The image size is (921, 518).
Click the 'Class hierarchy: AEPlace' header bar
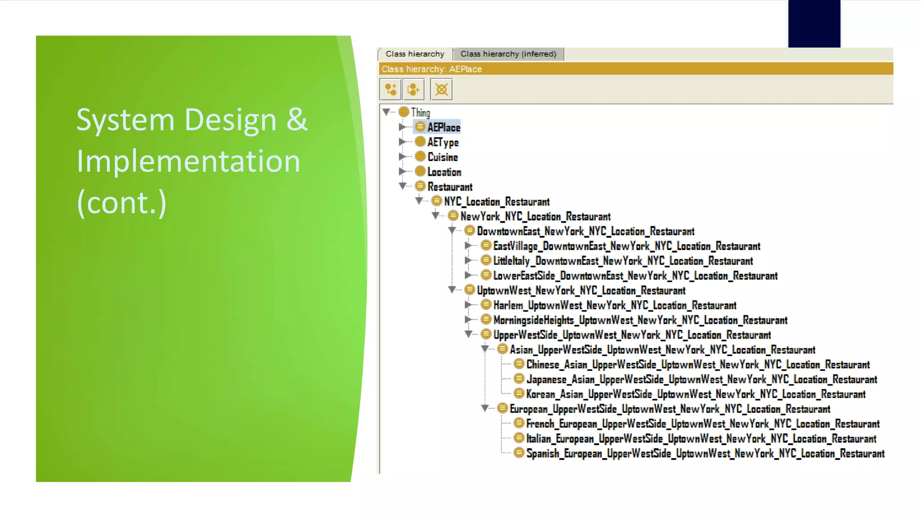(x=636, y=69)
